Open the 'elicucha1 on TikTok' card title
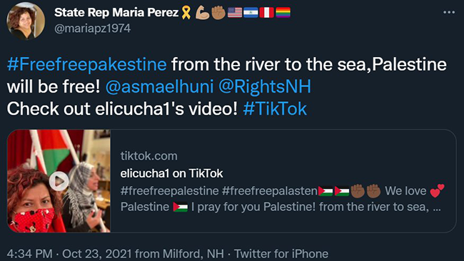This screenshot has width=464, height=261. [x=171, y=173]
